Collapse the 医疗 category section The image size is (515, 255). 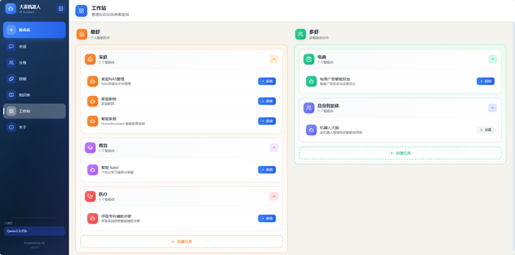coord(273,196)
